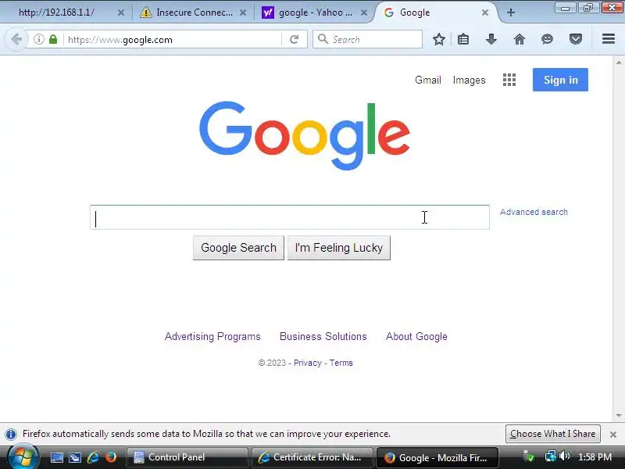Focus the Google search input field

tap(290, 217)
